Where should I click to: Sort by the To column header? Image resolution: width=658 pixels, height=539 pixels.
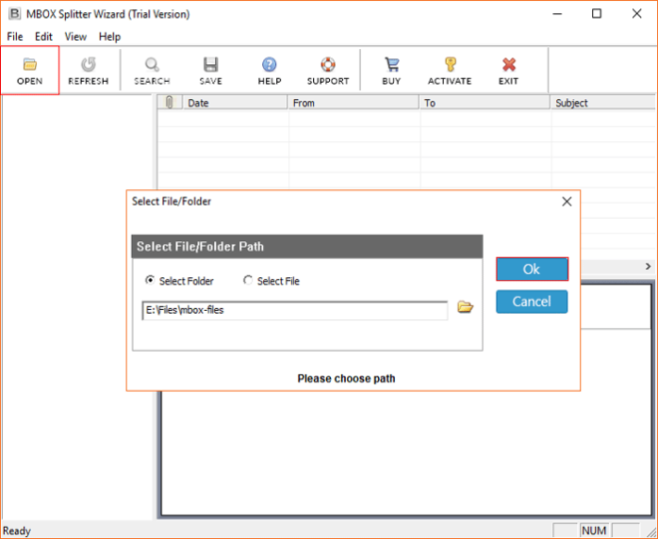(x=485, y=103)
